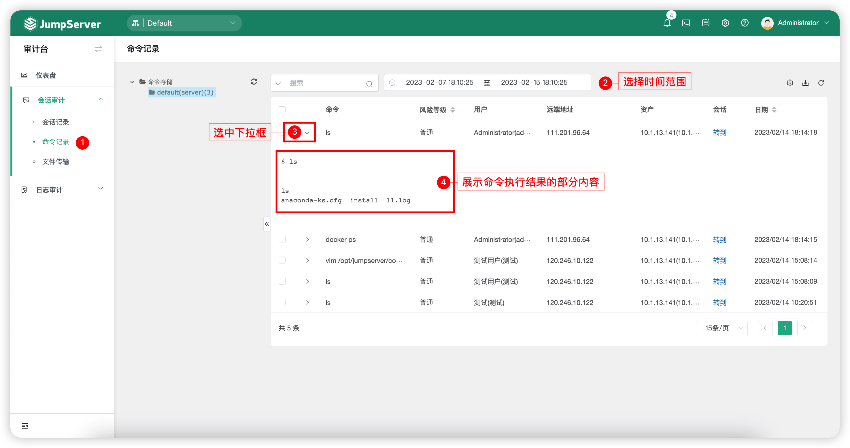
Task: Open the notifications bell icon
Action: (x=667, y=23)
